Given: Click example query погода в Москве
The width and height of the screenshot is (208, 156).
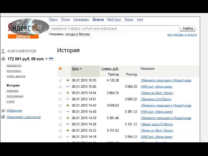Looking at the screenshot, I should [77, 34].
